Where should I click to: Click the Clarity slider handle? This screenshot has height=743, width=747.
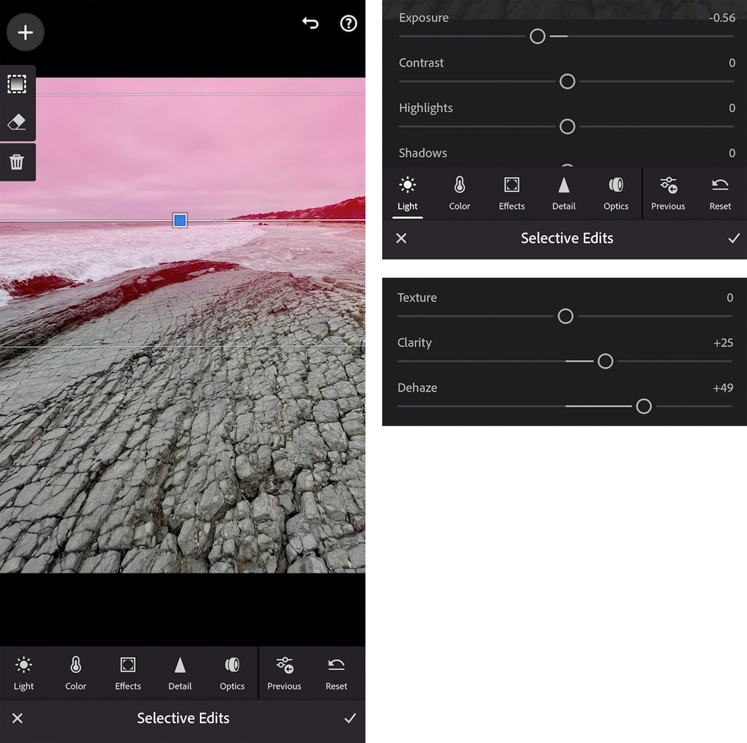pyautogui.click(x=606, y=362)
